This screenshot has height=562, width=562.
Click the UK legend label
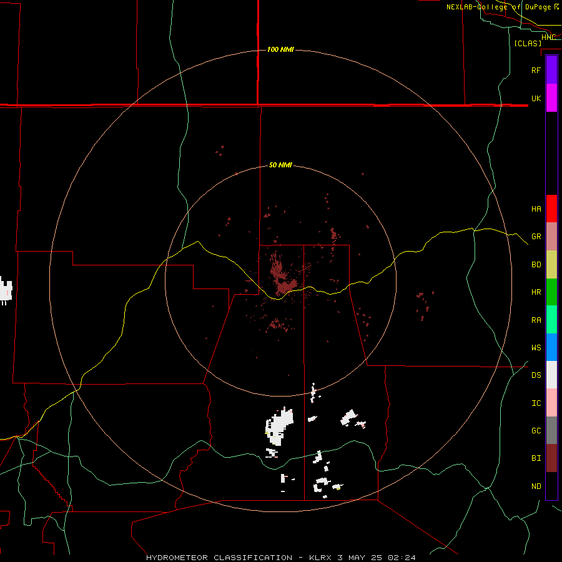536,98
